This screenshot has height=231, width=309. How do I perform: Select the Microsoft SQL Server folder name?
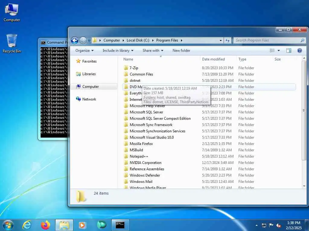coord(146,112)
